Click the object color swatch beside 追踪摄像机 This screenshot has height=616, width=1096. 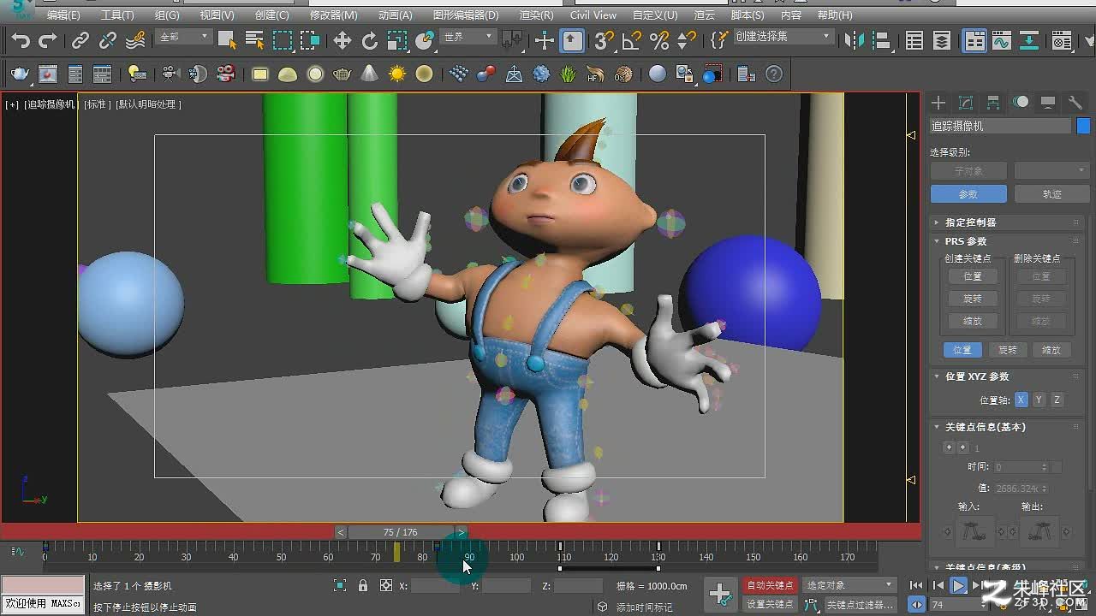pyautogui.click(x=1083, y=126)
